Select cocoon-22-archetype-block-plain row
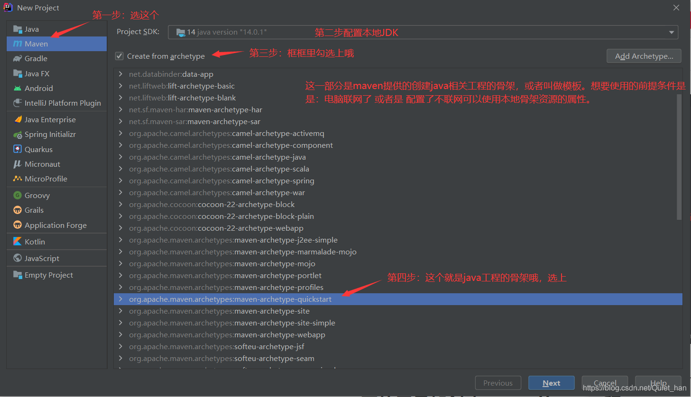The width and height of the screenshot is (691, 397). click(398, 216)
